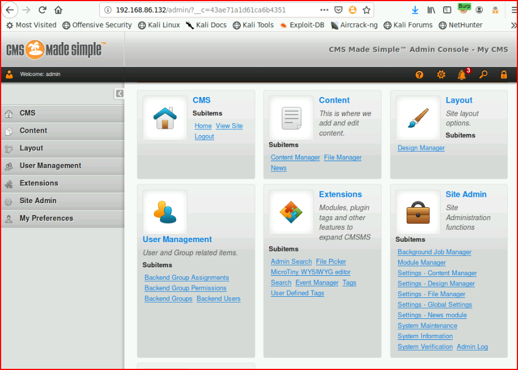
Task: Open the Pocket save icon
Action: [x=339, y=10]
